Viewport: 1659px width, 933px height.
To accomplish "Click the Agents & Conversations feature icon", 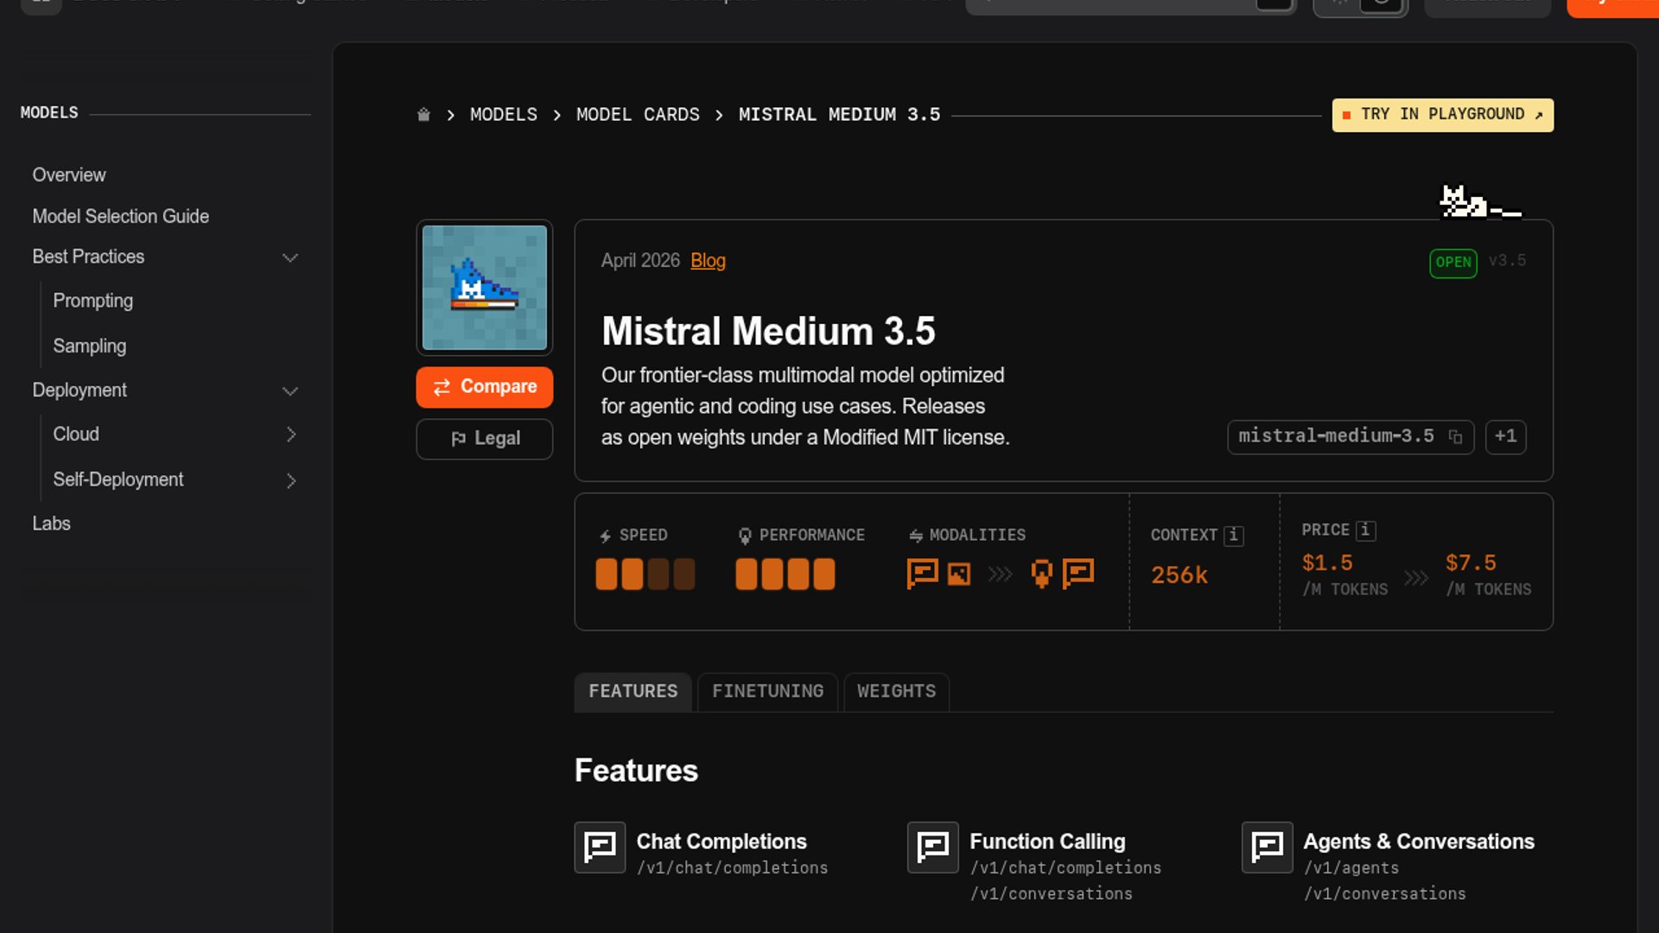I will [1266, 847].
